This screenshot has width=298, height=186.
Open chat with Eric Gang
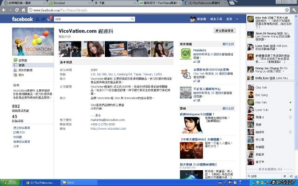pyautogui.click(x=270, y=95)
